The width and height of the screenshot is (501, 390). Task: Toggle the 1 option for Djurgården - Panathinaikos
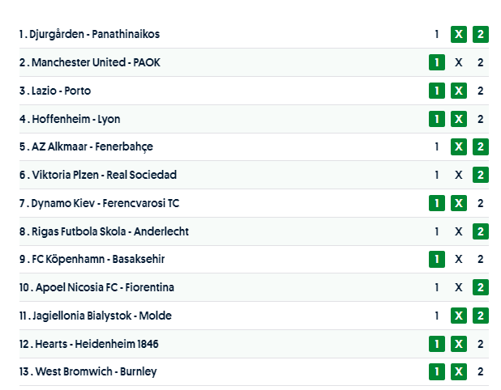click(436, 34)
